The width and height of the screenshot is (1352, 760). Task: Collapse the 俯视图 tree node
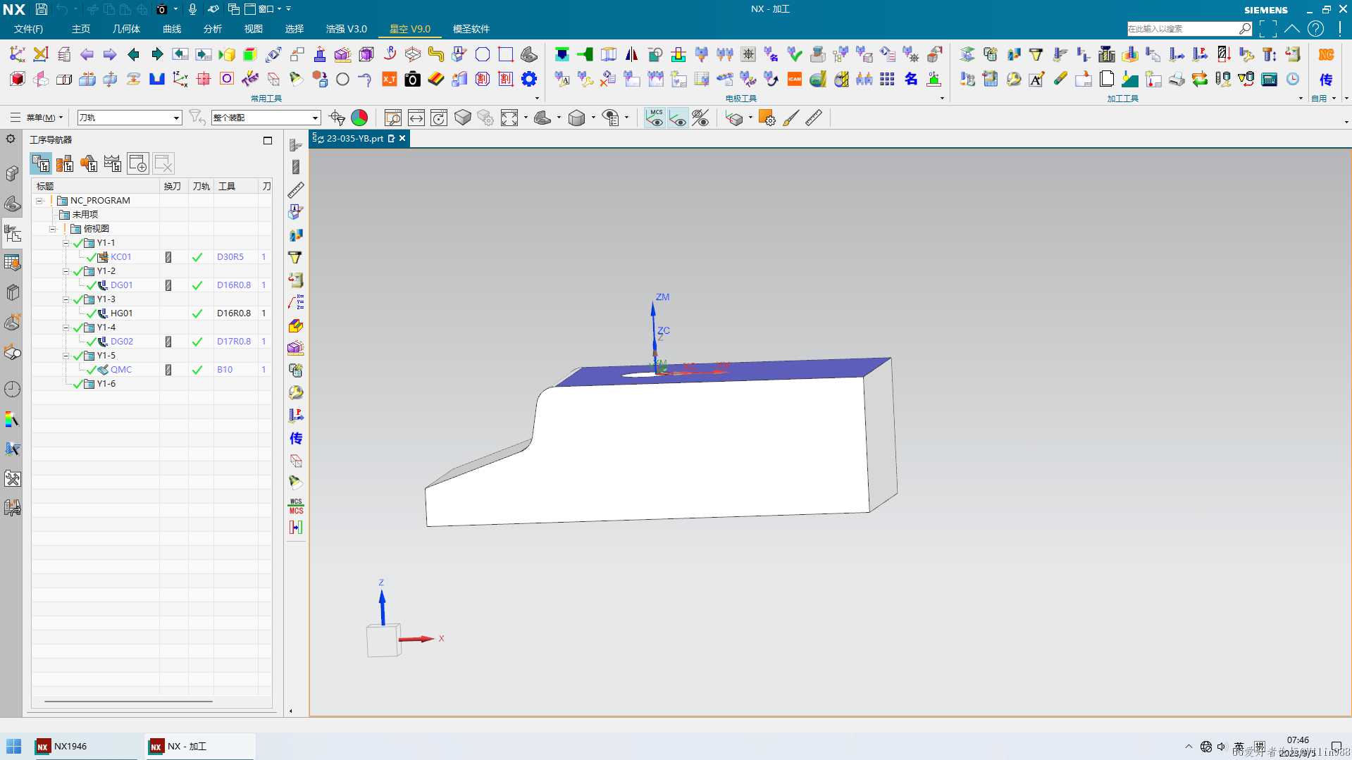[53, 229]
